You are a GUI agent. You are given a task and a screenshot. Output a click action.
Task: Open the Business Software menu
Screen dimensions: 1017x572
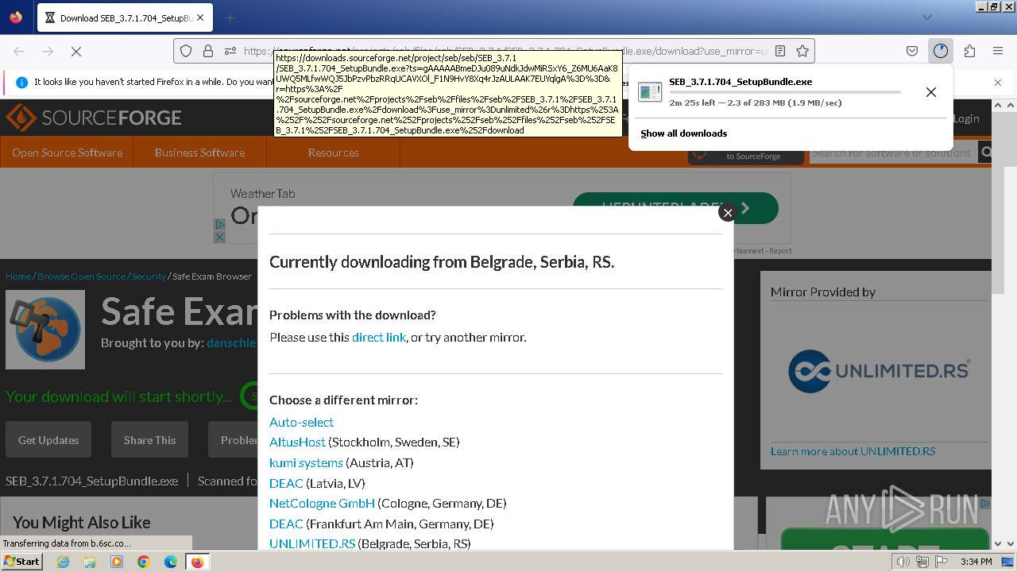coord(199,153)
